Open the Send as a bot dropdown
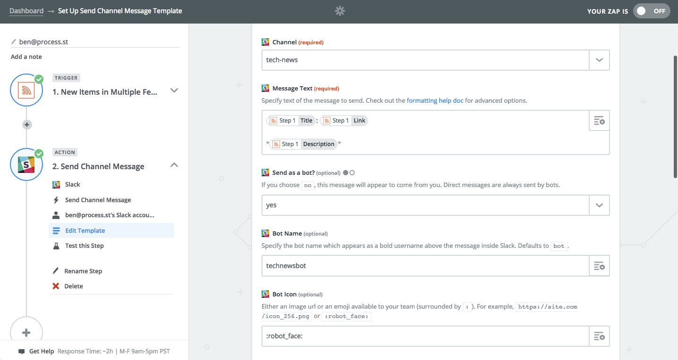This screenshot has height=360, width=678. pos(599,205)
